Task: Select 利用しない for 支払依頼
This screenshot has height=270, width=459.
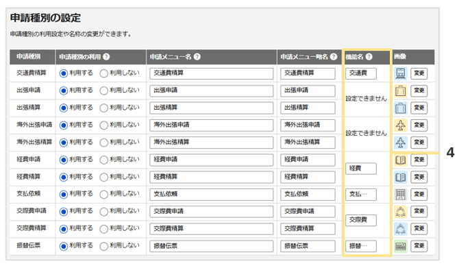Action: [x=103, y=195]
